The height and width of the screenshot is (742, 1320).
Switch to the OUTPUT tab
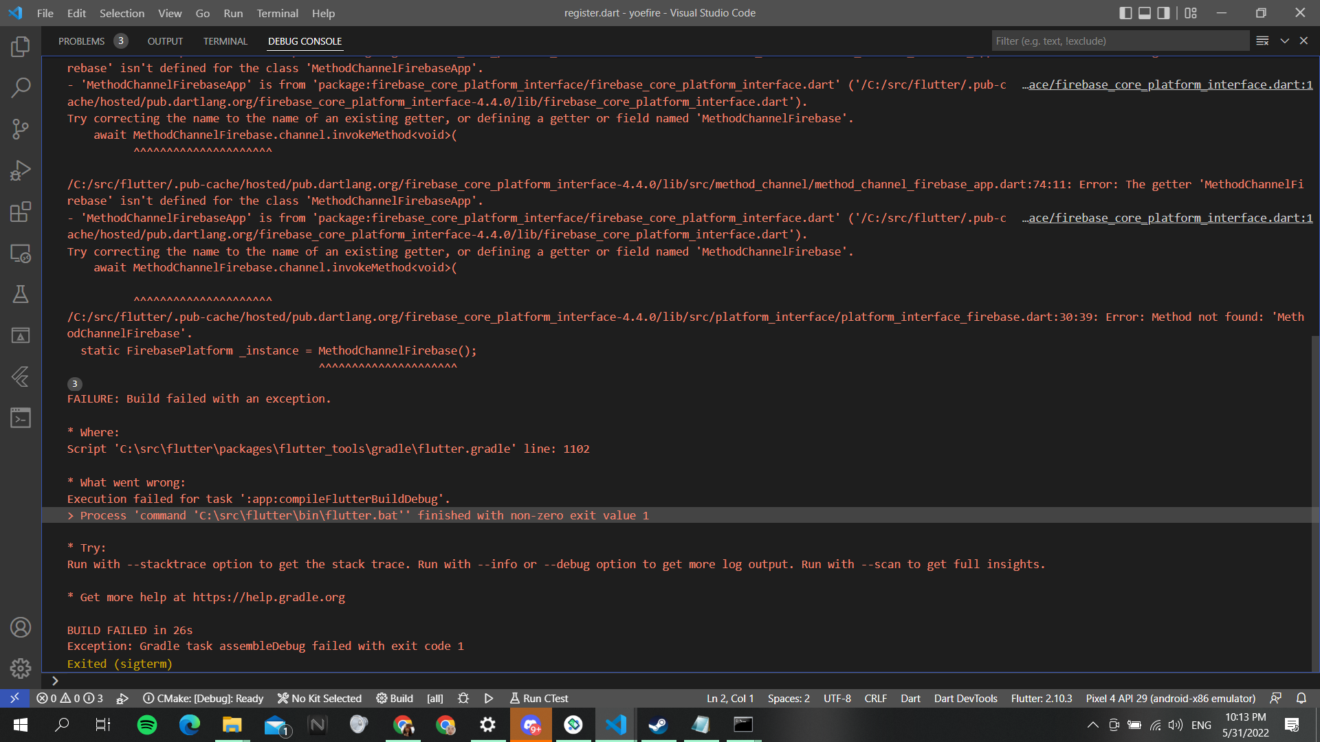165,41
